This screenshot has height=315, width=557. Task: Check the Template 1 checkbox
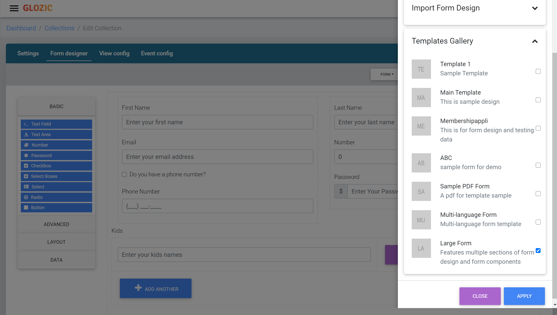click(538, 72)
